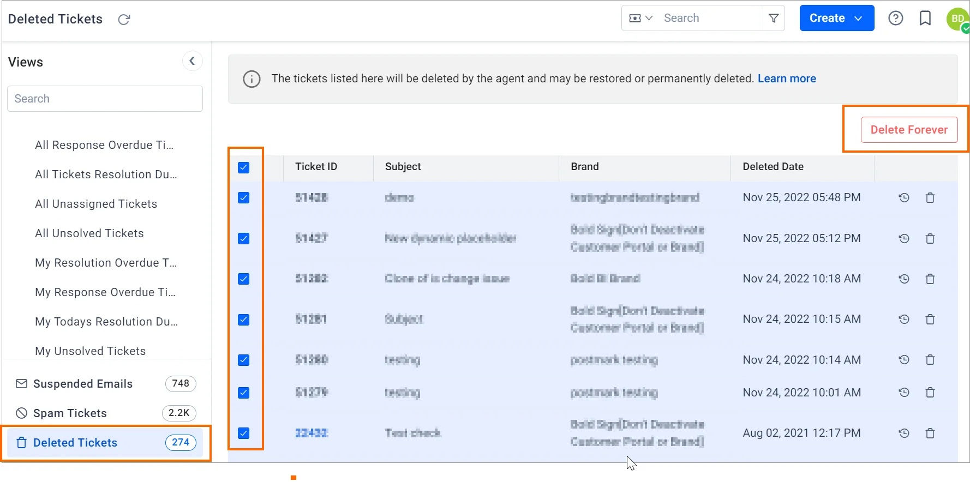Click the bookmark icon in the header
The width and height of the screenshot is (970, 482).
(925, 19)
